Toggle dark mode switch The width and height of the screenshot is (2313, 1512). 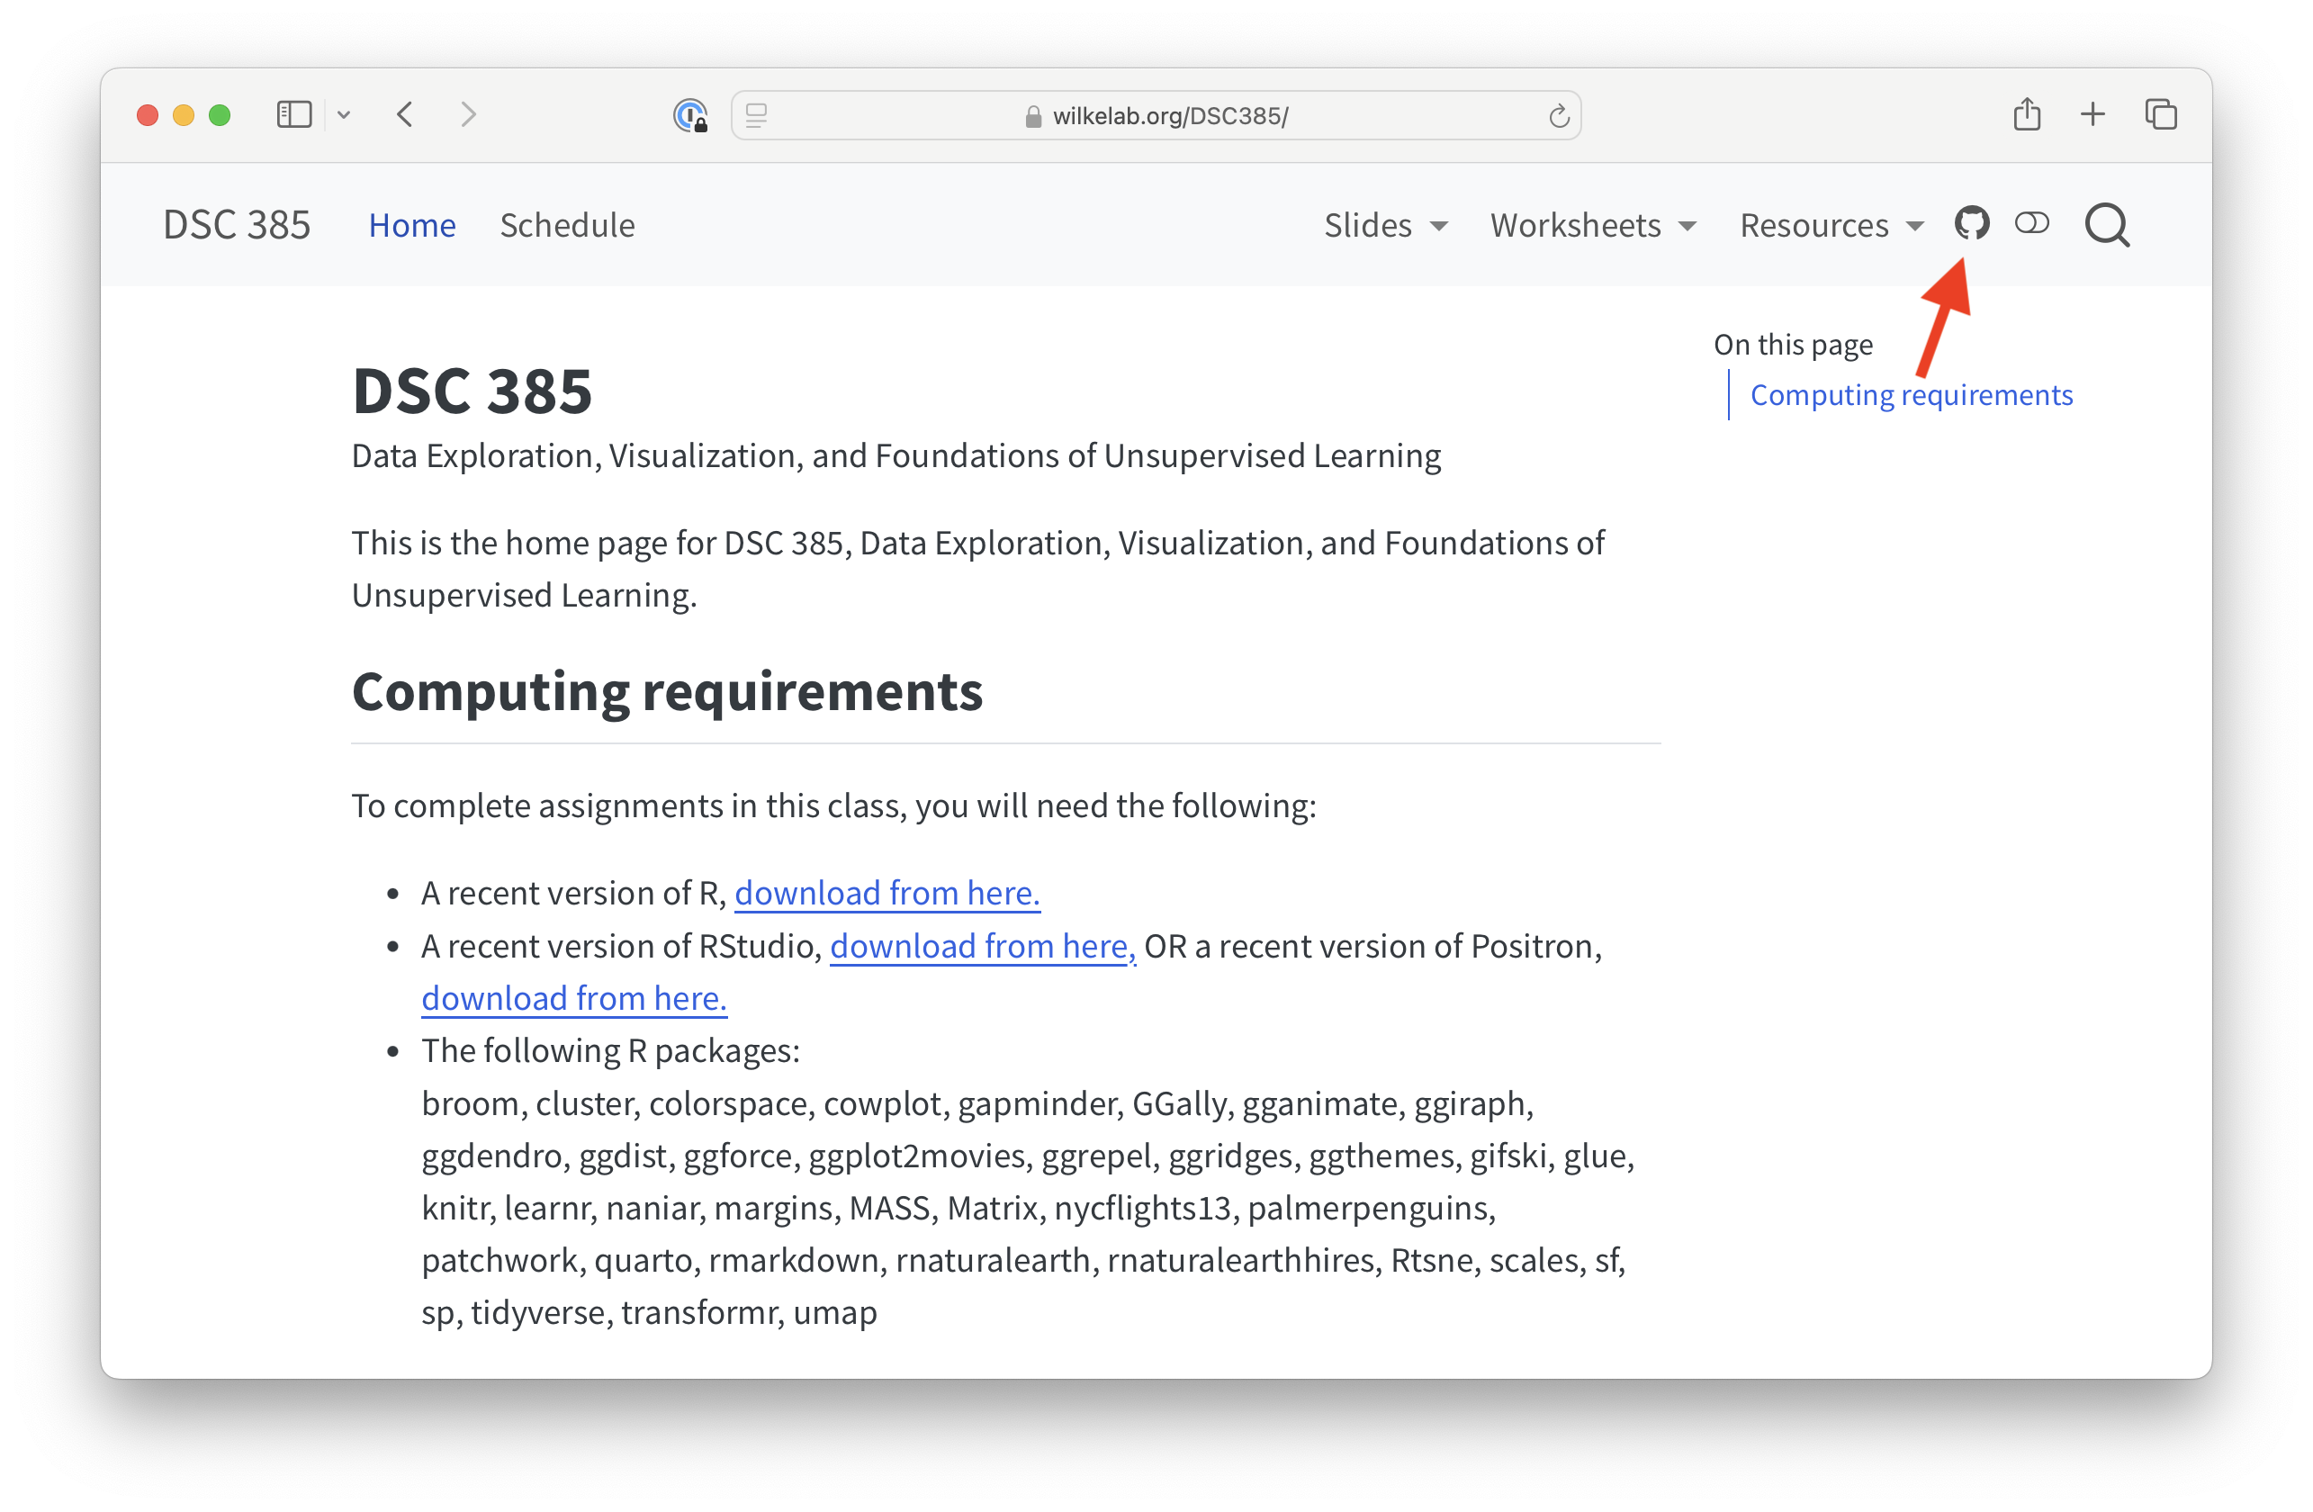coord(2031,223)
